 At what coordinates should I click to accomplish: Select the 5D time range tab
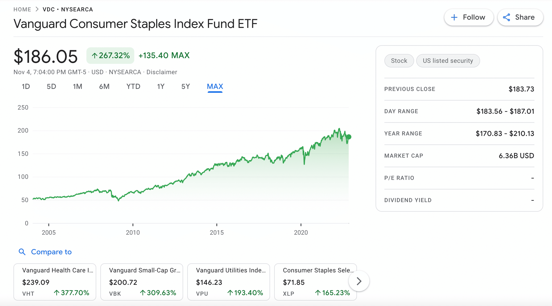pyautogui.click(x=51, y=87)
